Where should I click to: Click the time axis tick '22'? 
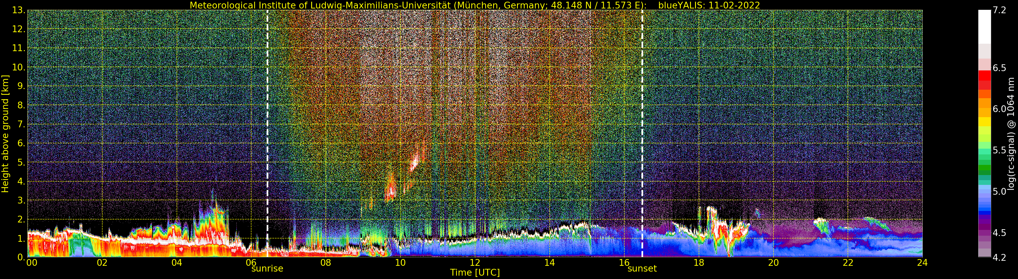point(848,263)
